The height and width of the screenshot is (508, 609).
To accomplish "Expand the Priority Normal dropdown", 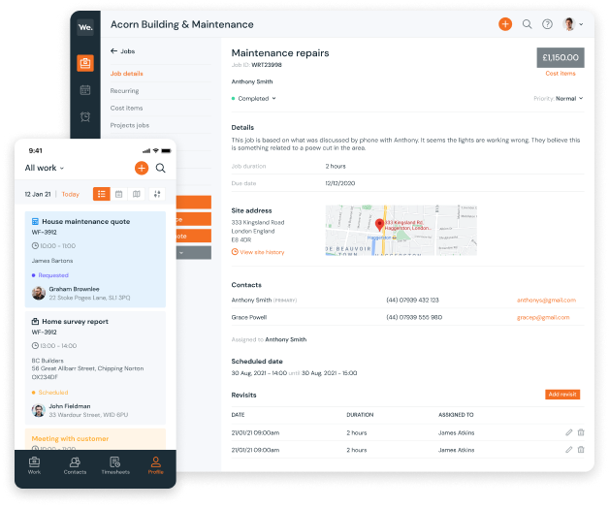I will tap(559, 98).
